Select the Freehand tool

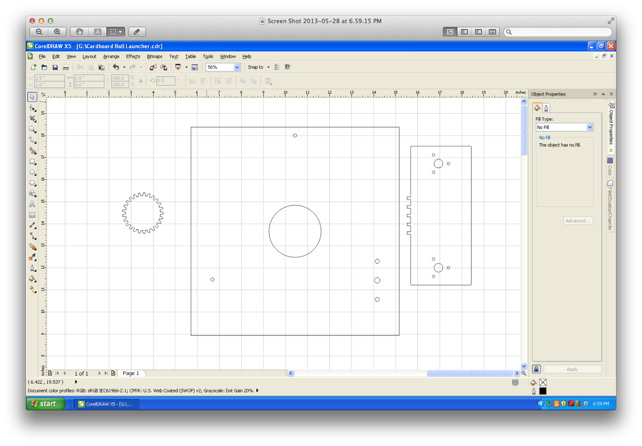point(32,140)
